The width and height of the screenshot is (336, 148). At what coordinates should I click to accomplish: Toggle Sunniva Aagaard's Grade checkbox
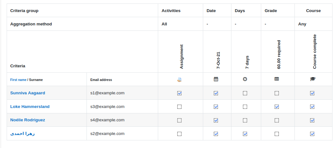(x=277, y=93)
